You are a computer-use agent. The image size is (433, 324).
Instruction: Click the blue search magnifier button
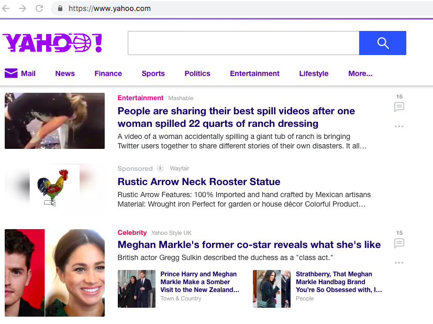tap(382, 43)
